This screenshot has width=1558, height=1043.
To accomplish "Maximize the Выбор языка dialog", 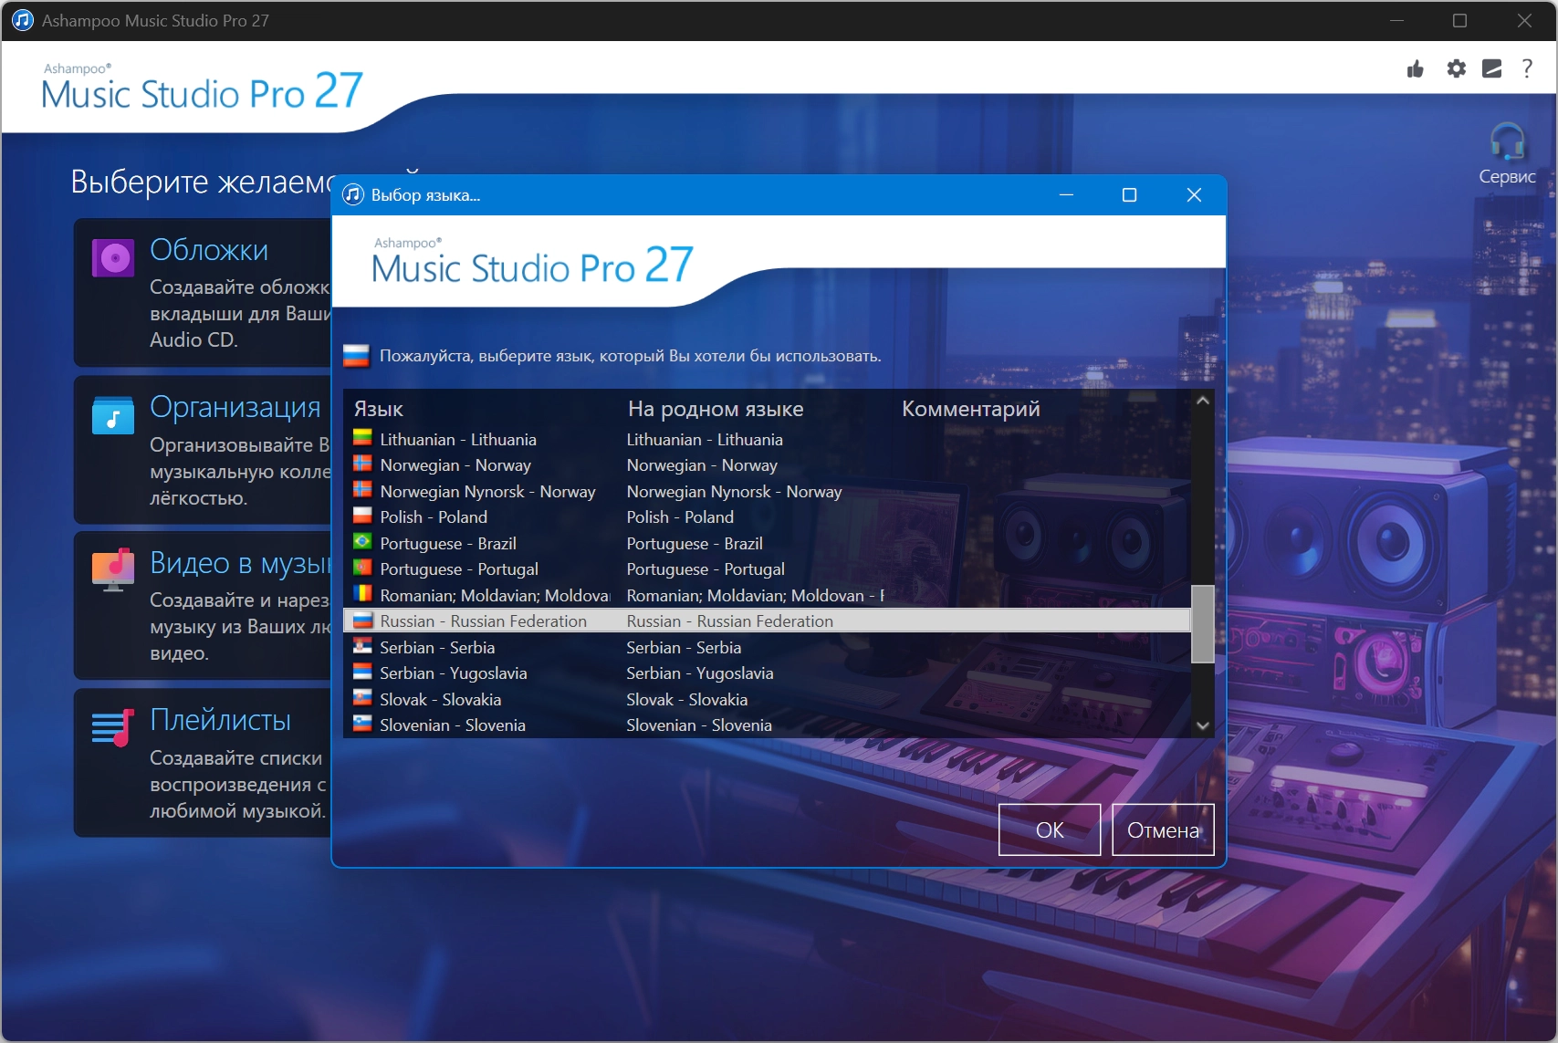I will click(1129, 194).
